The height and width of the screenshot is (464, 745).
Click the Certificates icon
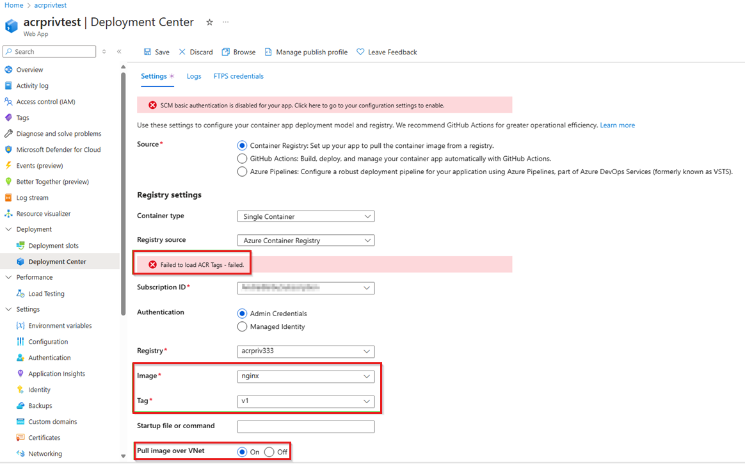(20, 437)
